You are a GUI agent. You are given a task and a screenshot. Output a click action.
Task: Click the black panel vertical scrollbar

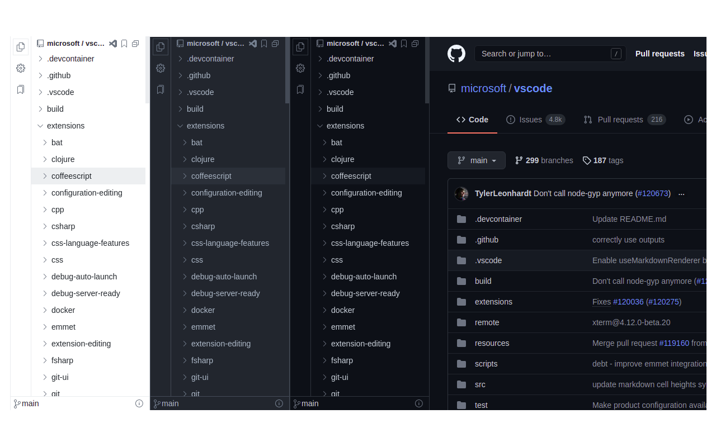[x=427, y=71]
